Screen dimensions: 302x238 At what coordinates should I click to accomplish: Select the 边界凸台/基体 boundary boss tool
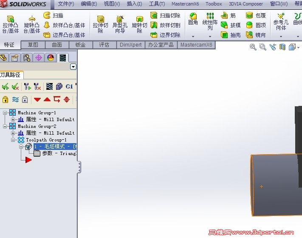coord(64,35)
